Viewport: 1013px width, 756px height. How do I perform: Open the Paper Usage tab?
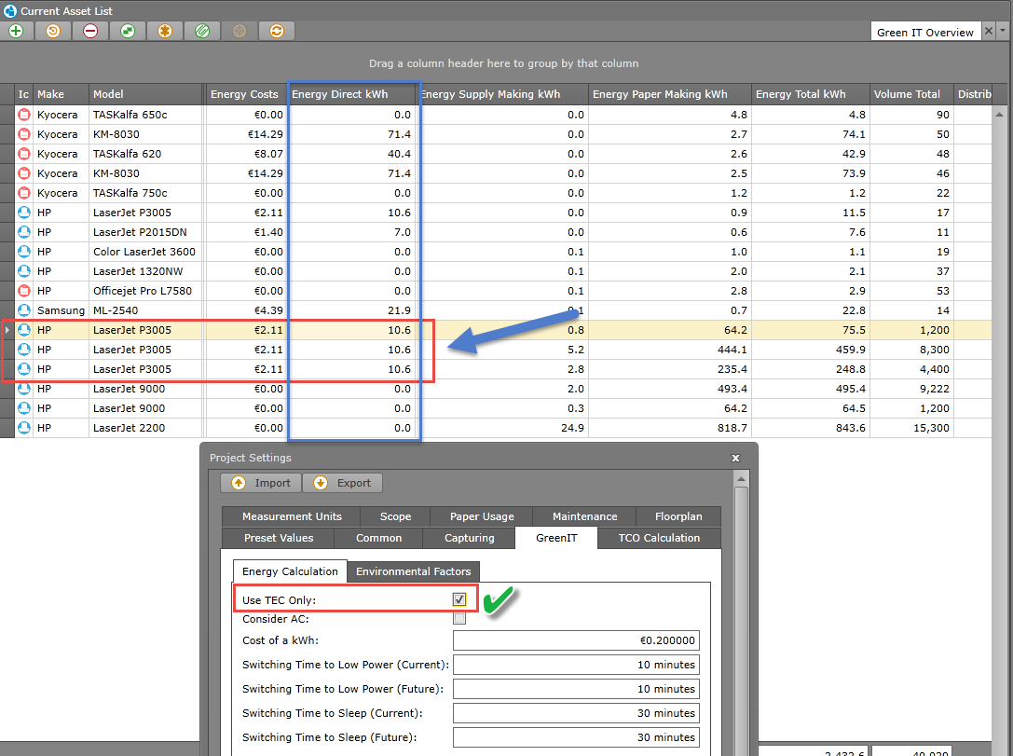point(482,516)
